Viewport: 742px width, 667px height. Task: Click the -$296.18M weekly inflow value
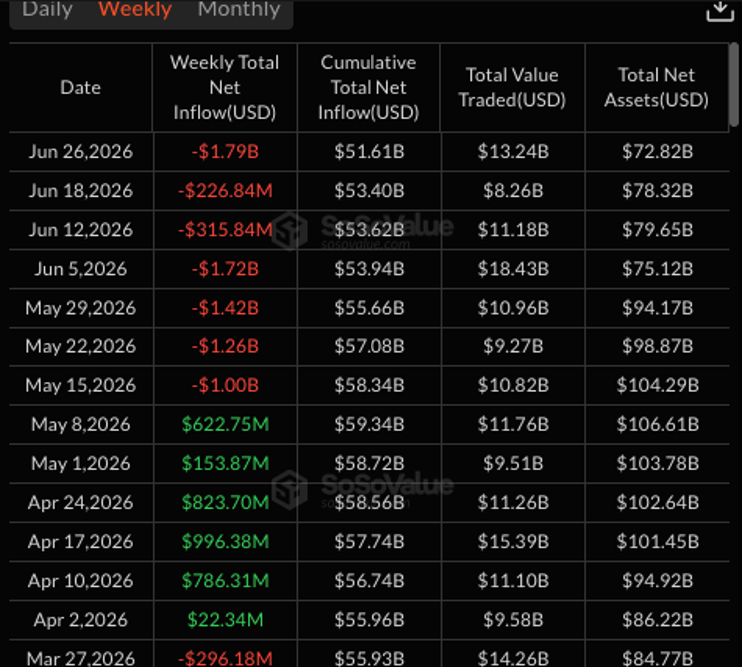[x=225, y=658]
